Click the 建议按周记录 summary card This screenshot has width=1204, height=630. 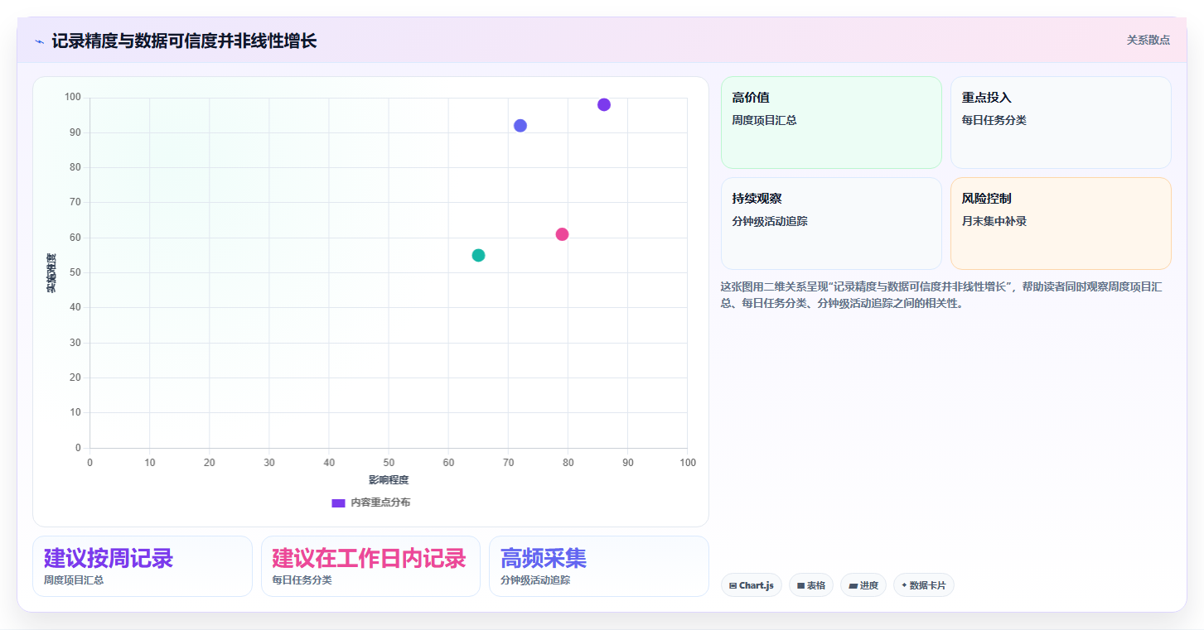coord(143,566)
